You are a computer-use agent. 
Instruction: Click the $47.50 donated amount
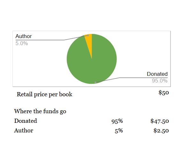point(160,121)
